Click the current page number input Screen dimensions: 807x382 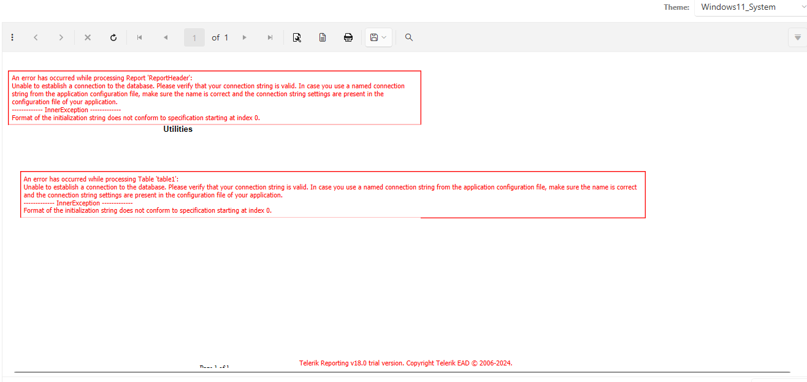coord(194,37)
